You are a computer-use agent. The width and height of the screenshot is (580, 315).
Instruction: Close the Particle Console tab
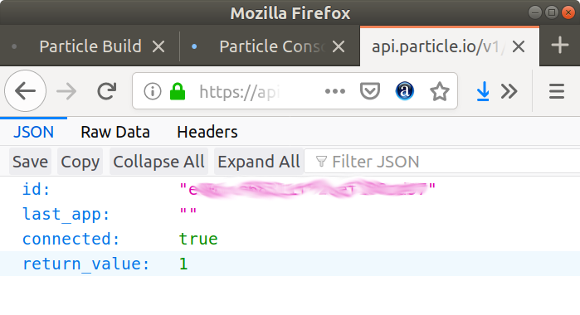tap(339, 46)
